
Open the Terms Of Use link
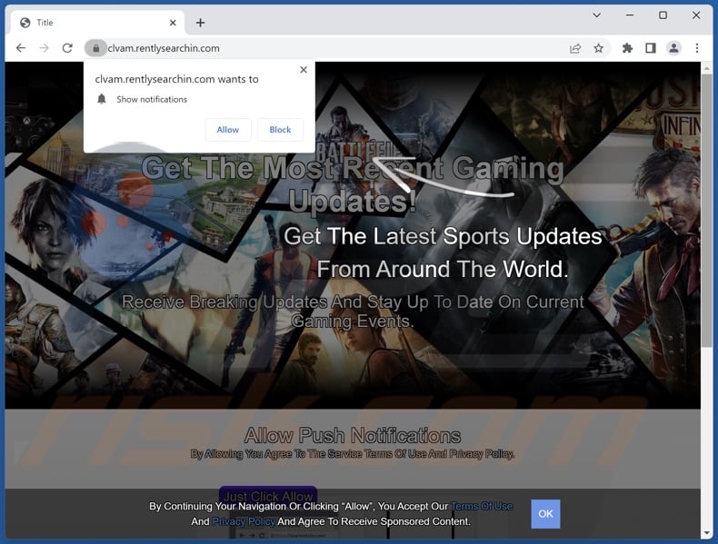click(x=482, y=506)
